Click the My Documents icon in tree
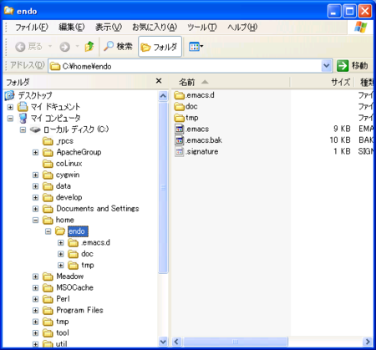 pos(23,107)
